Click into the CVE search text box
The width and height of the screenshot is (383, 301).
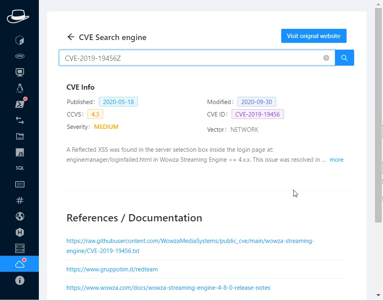pos(192,58)
